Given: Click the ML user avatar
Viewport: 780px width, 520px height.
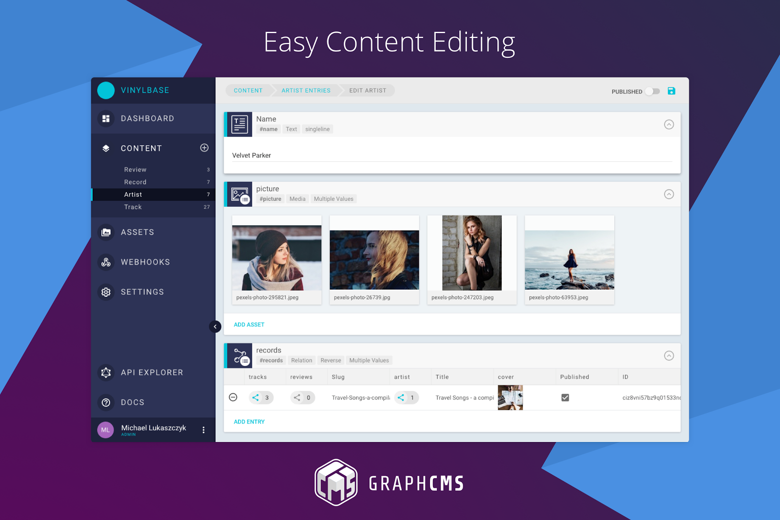Looking at the screenshot, I should tap(105, 430).
